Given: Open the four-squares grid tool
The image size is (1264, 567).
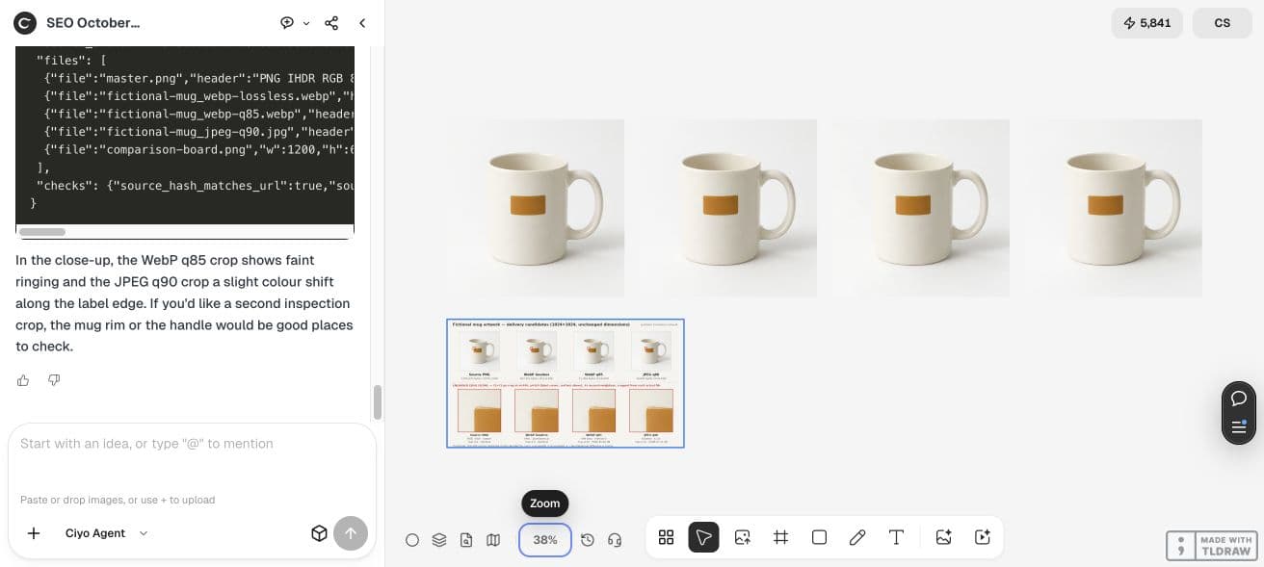Looking at the screenshot, I should [x=666, y=537].
